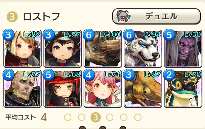
Task: Select the pirate frog Lv70 card
Action: [x=183, y=89]
